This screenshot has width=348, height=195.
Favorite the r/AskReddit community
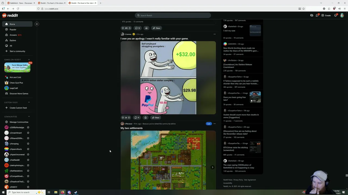[28, 160]
